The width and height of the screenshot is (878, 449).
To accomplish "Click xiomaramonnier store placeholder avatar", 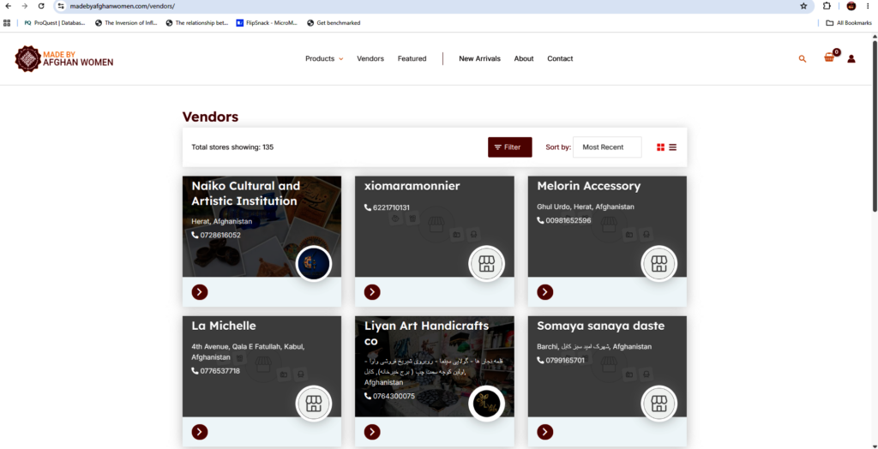I will (487, 263).
